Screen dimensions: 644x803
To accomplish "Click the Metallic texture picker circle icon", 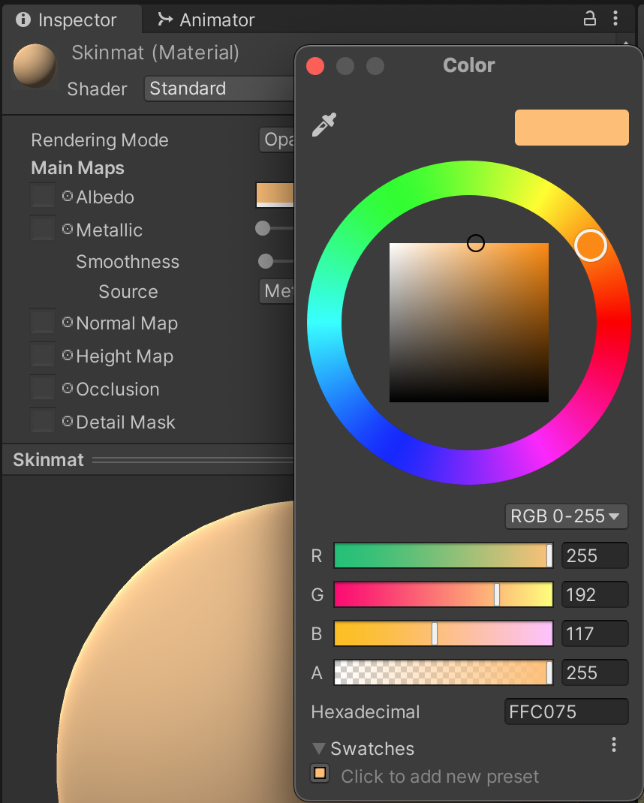I will tap(68, 229).
